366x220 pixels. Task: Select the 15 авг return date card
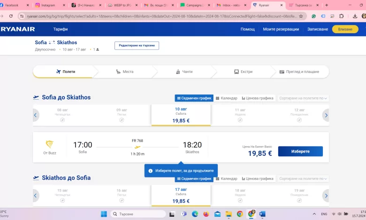coord(62,196)
